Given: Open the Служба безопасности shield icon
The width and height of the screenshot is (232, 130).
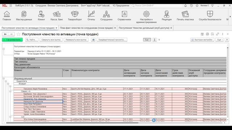Looking at the screenshot, I should [x=210, y=16].
